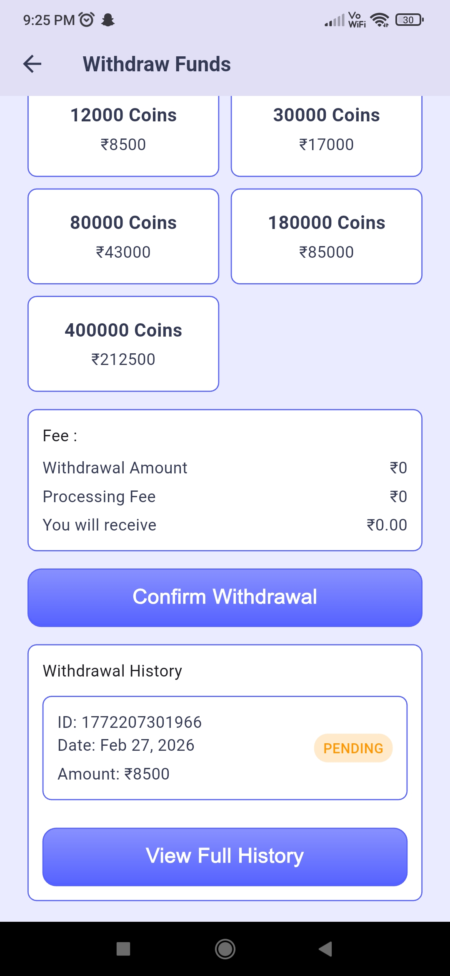Choose the 180000 Coins package

coord(327,236)
